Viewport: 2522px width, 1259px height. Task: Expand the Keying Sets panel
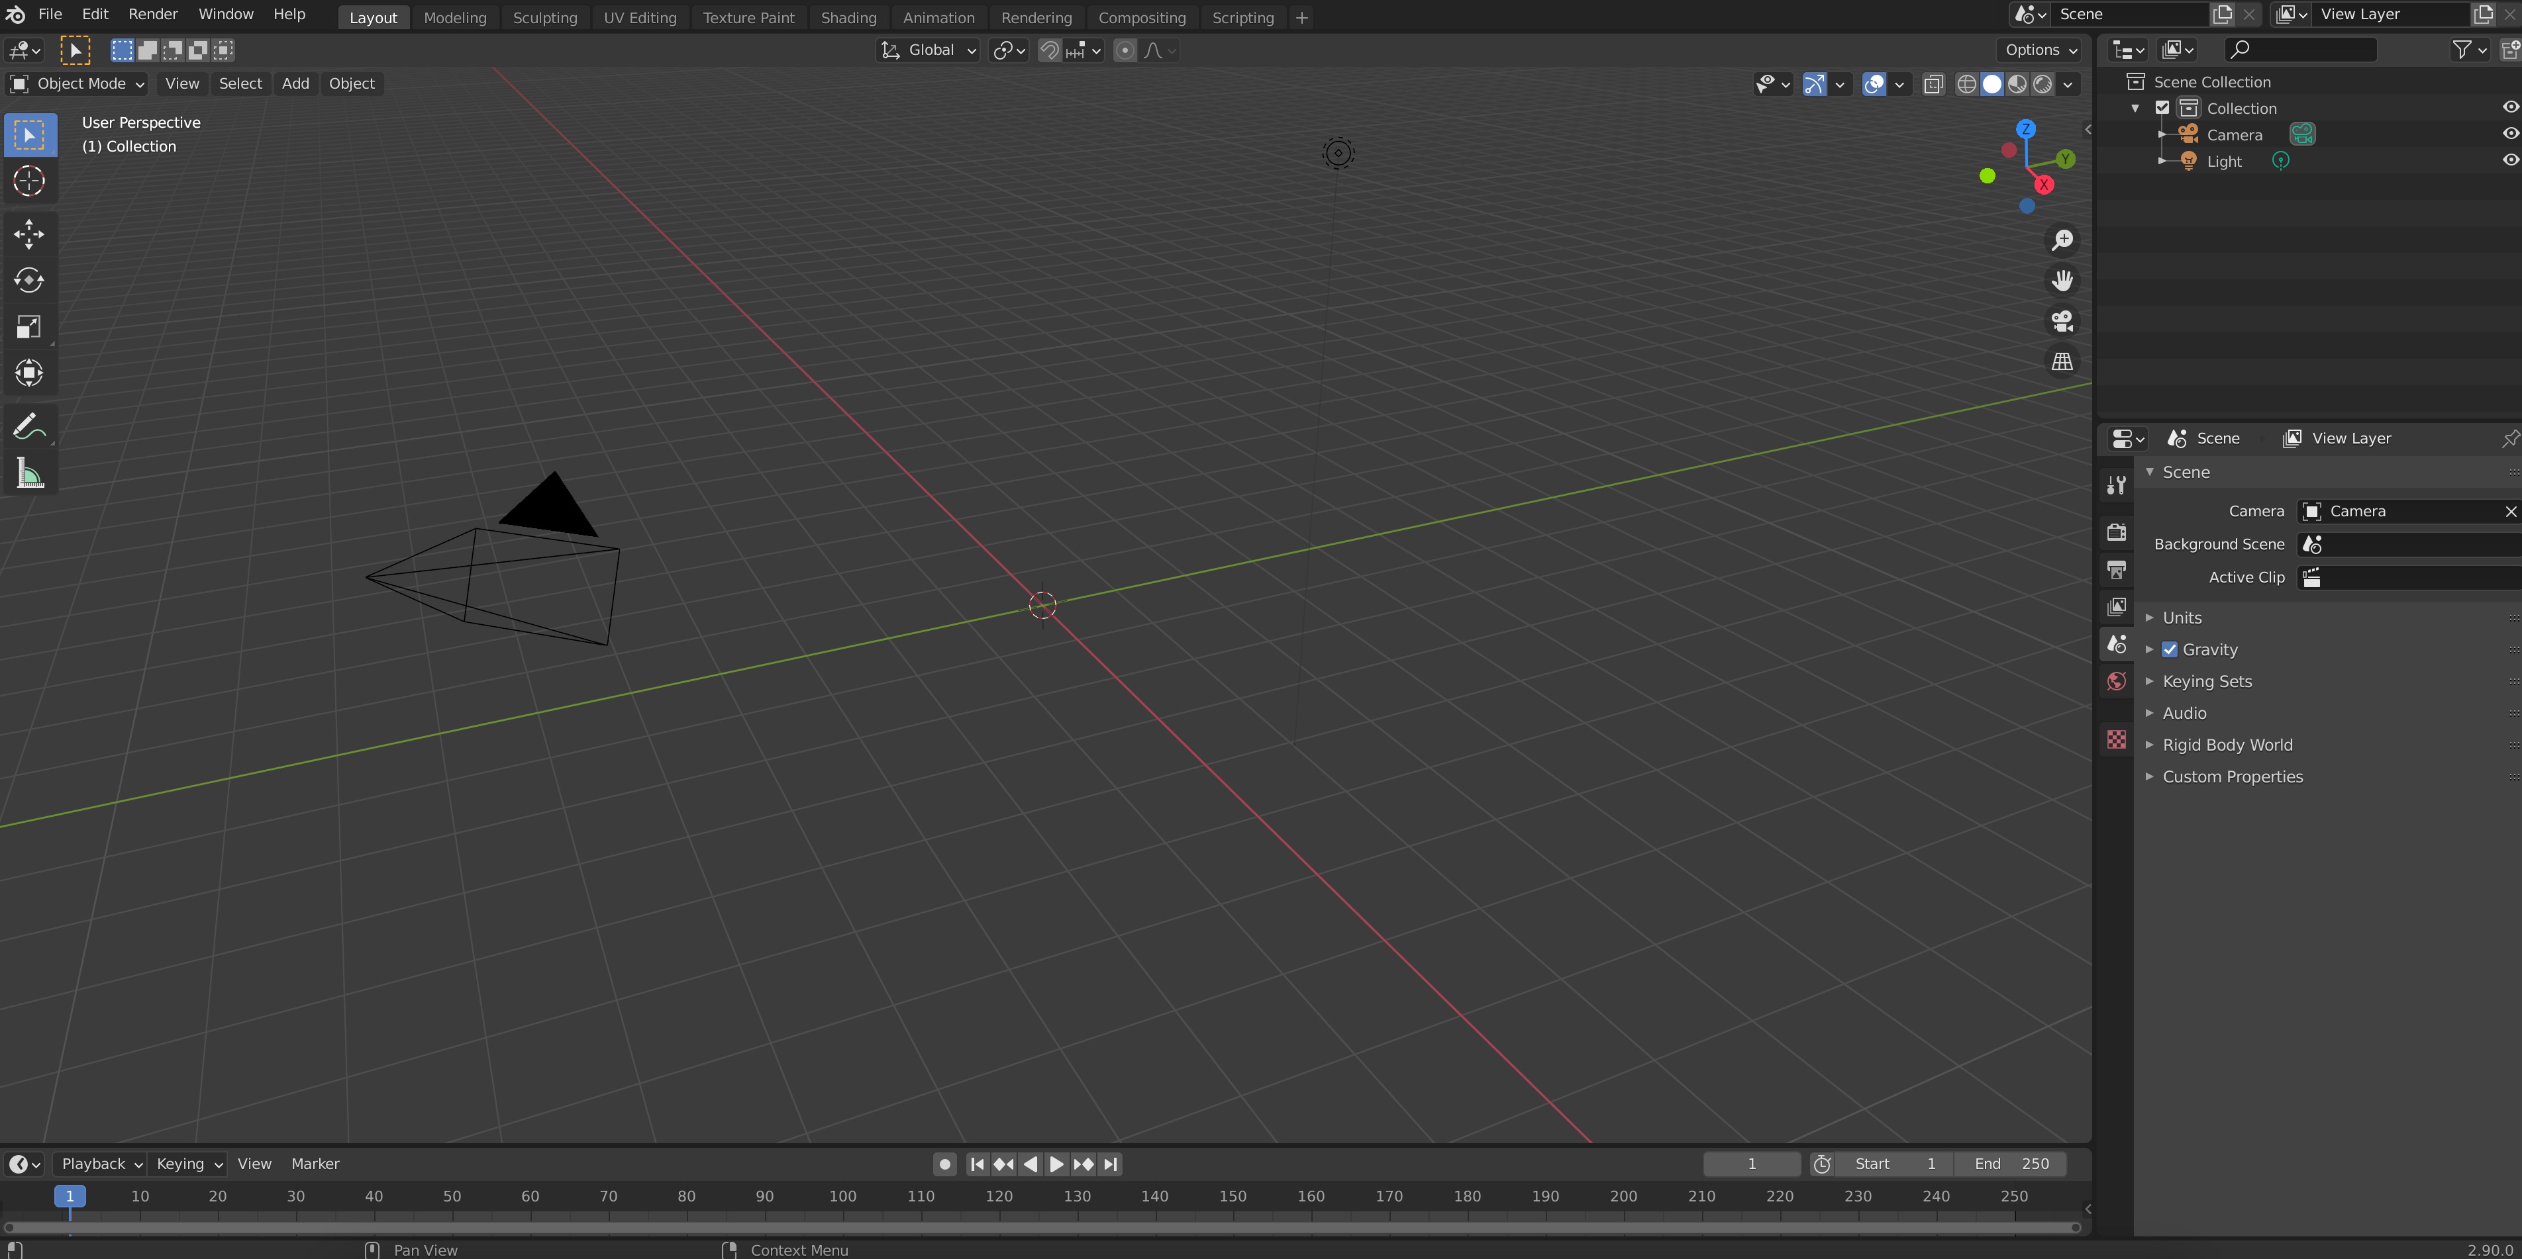pos(2207,682)
